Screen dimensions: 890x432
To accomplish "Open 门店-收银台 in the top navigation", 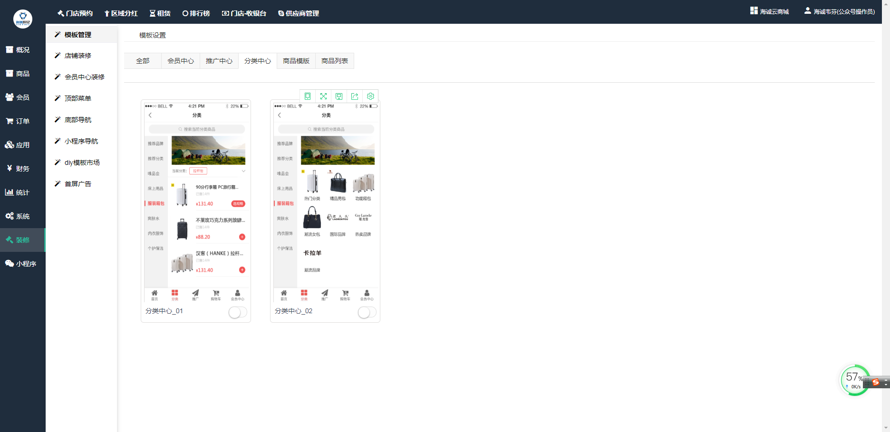I will tap(244, 13).
